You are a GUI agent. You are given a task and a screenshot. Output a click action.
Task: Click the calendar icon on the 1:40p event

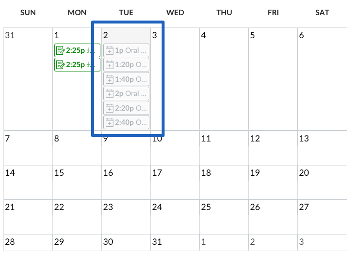[110, 79]
